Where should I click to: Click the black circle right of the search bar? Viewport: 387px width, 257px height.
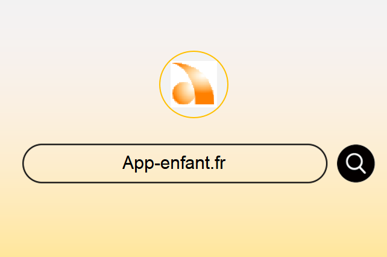[x=356, y=163]
